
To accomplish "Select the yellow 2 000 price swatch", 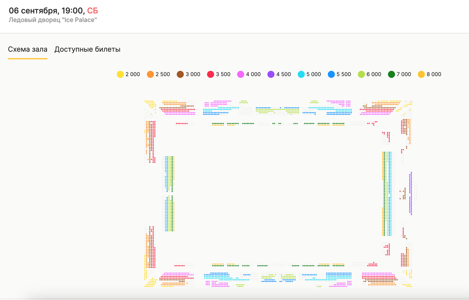I will point(120,74).
